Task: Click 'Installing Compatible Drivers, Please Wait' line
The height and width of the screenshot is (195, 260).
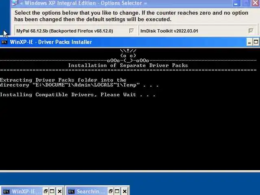Action: (x=78, y=95)
